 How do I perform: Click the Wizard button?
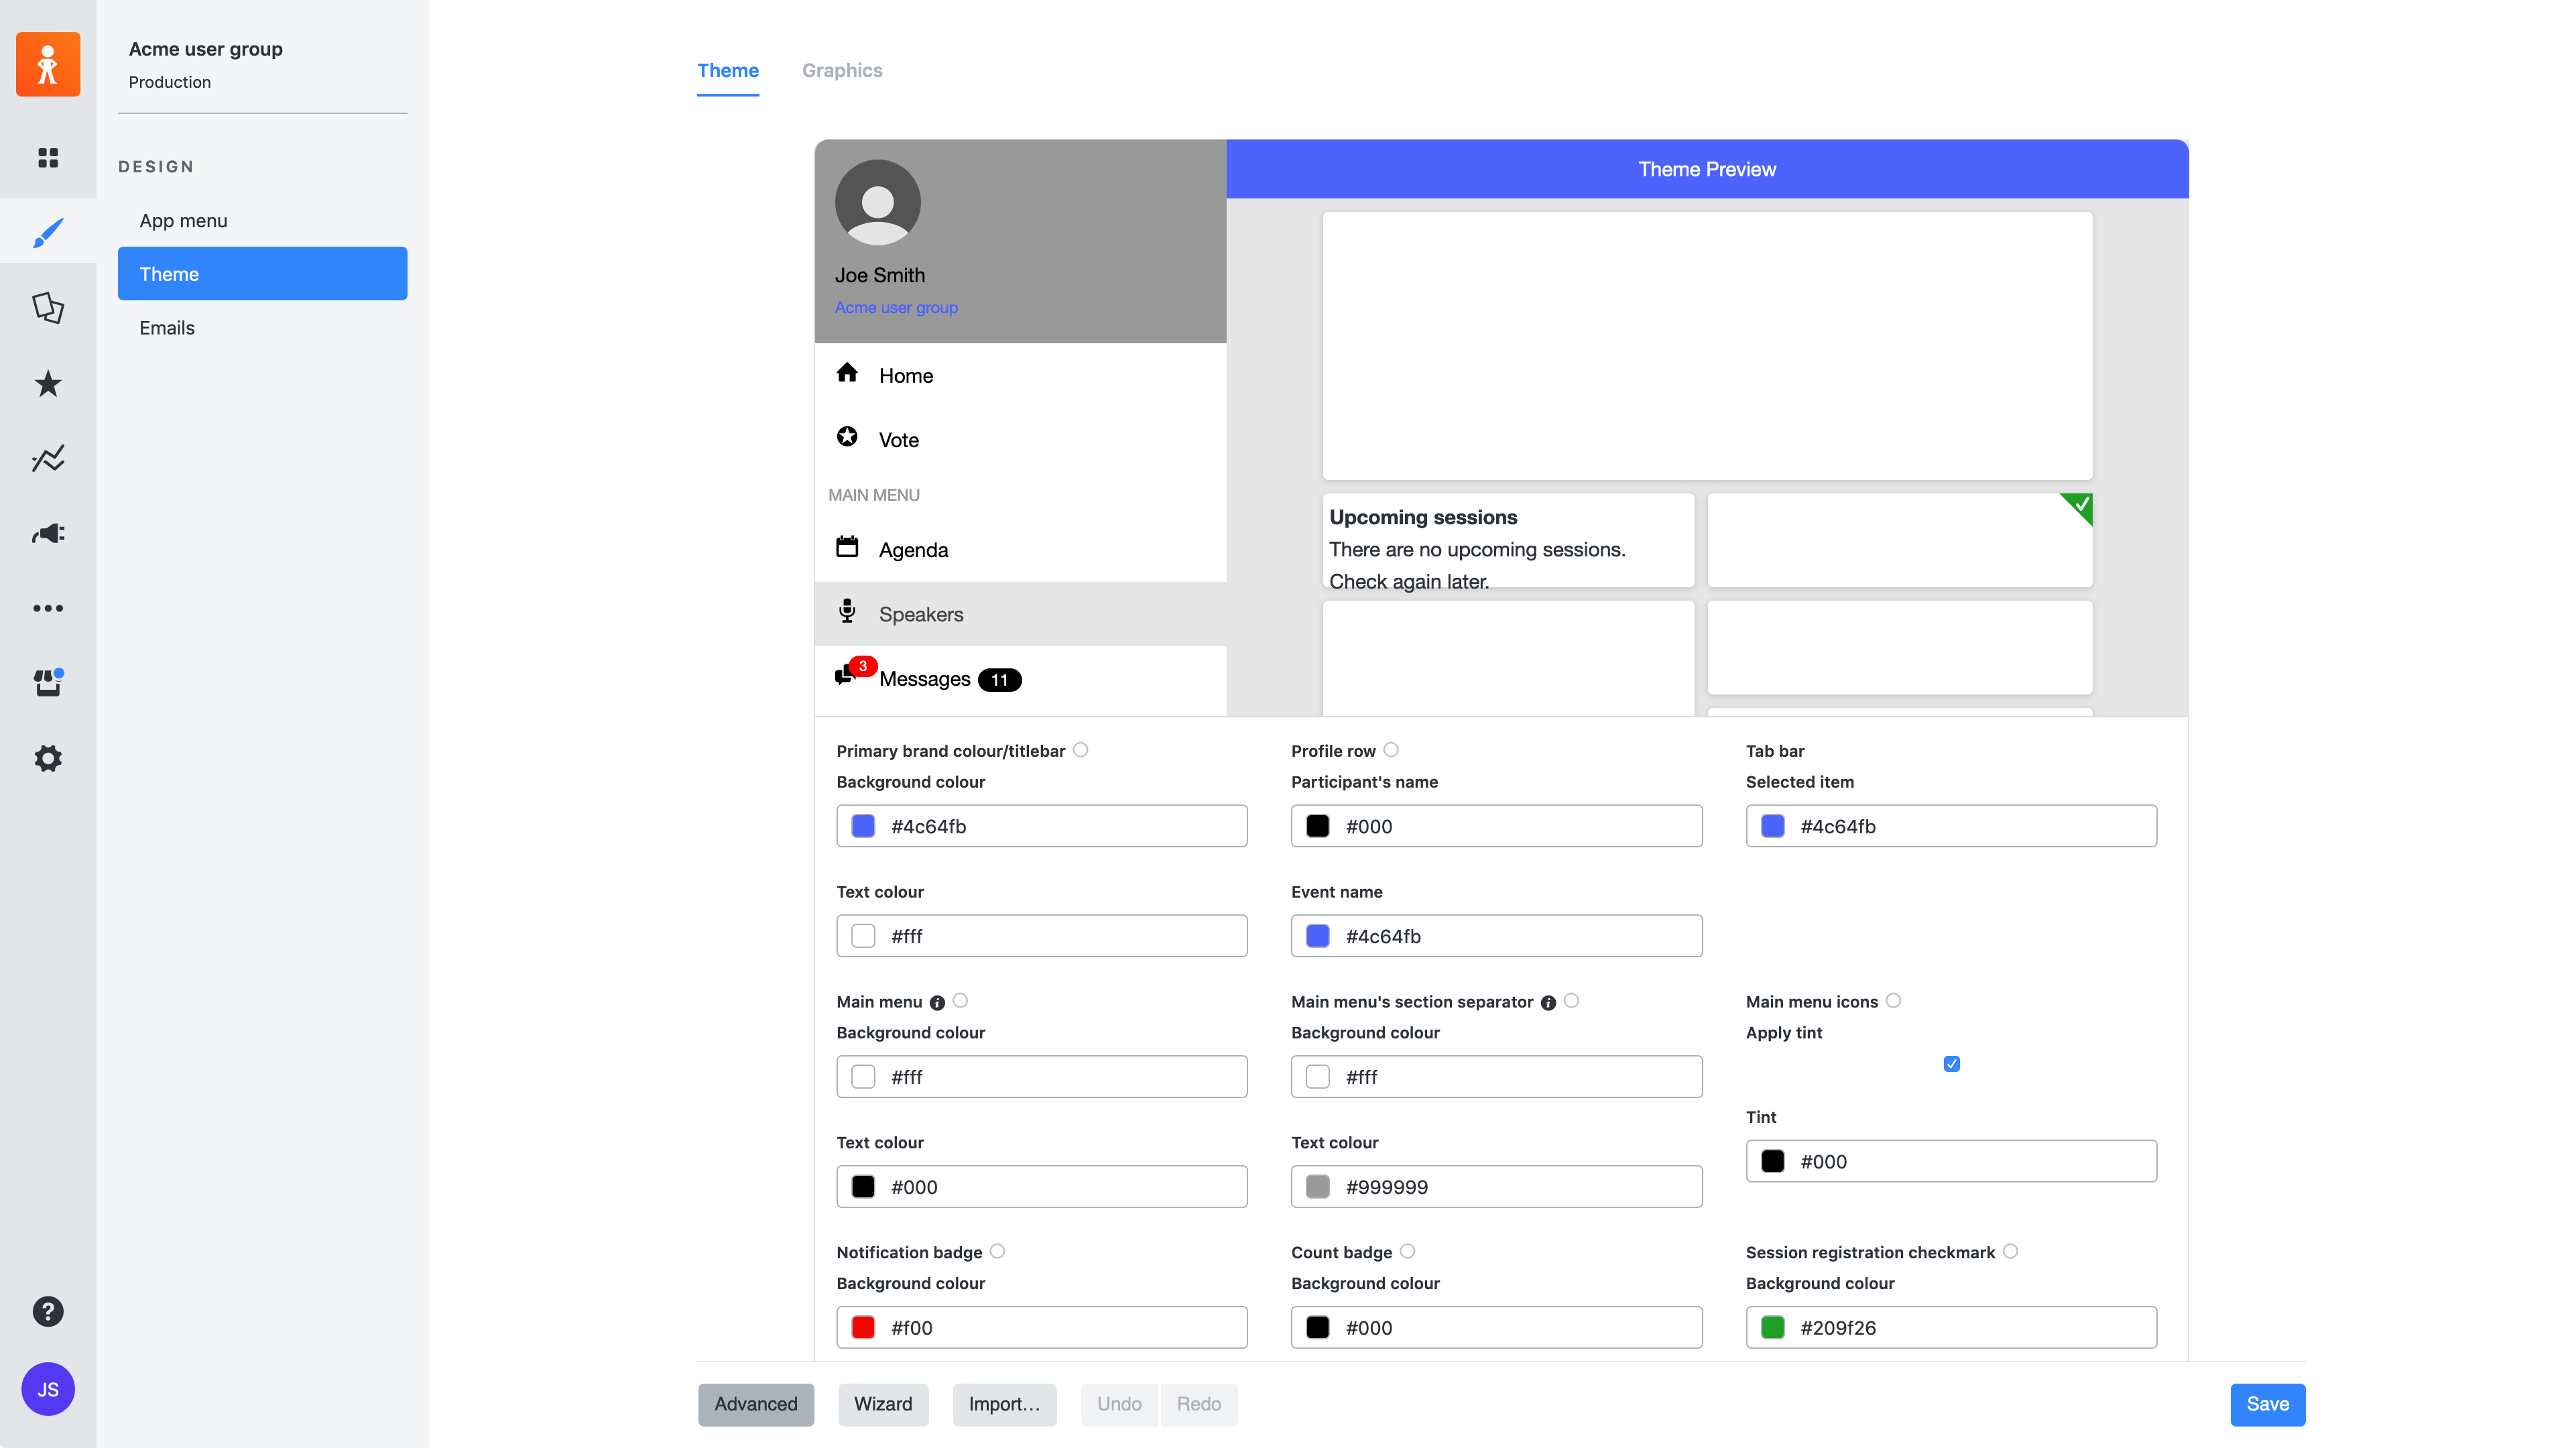pos(882,1404)
